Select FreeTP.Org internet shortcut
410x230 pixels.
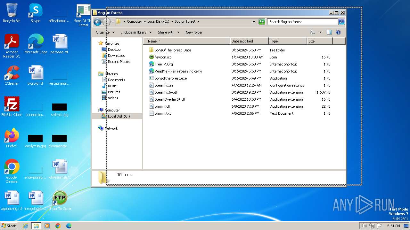pyautogui.click(x=161, y=64)
